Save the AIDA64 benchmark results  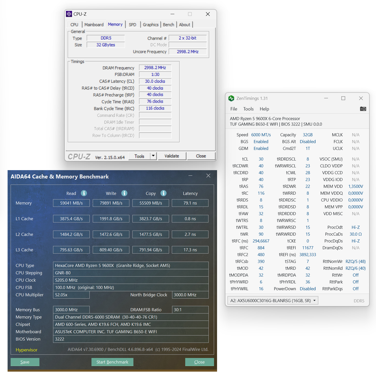coord(25,362)
